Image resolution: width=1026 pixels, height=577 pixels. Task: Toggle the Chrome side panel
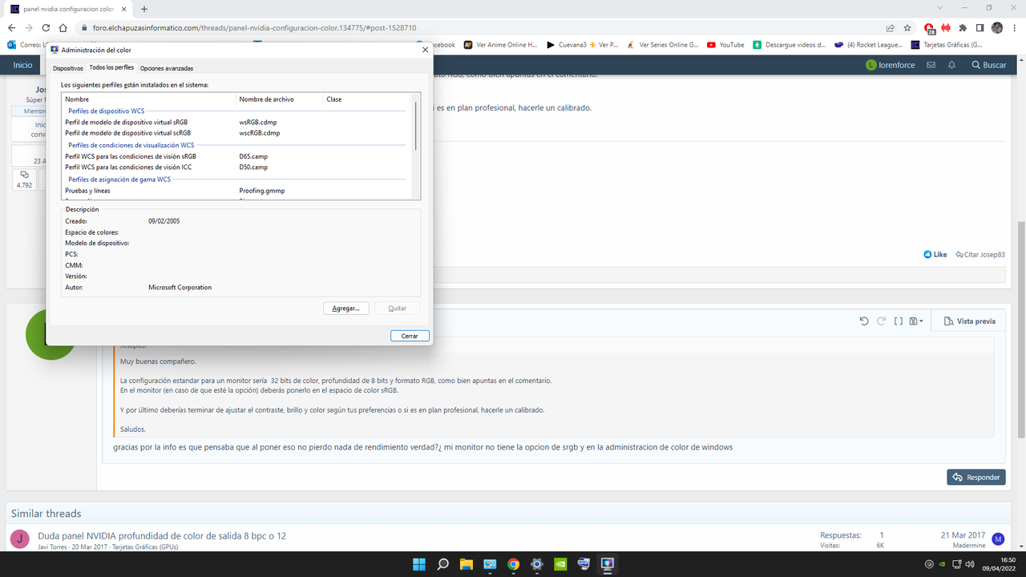pyautogui.click(x=980, y=27)
